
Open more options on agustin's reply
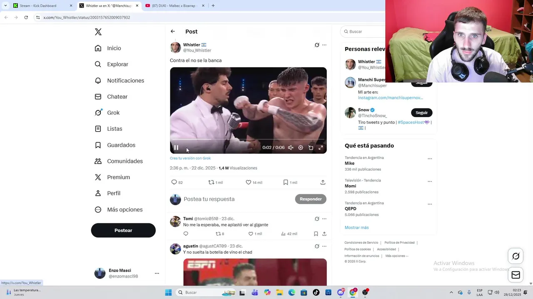click(x=324, y=246)
